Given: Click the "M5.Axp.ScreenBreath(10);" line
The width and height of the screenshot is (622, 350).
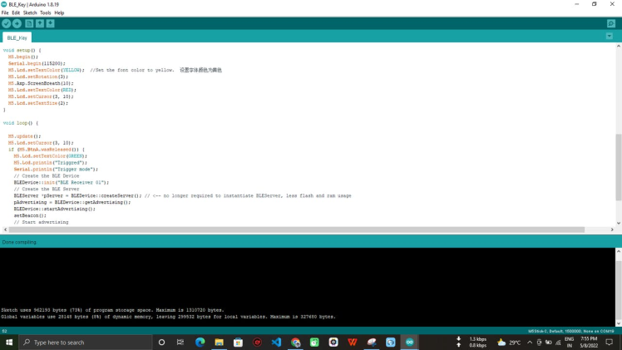Looking at the screenshot, I should point(41,83).
